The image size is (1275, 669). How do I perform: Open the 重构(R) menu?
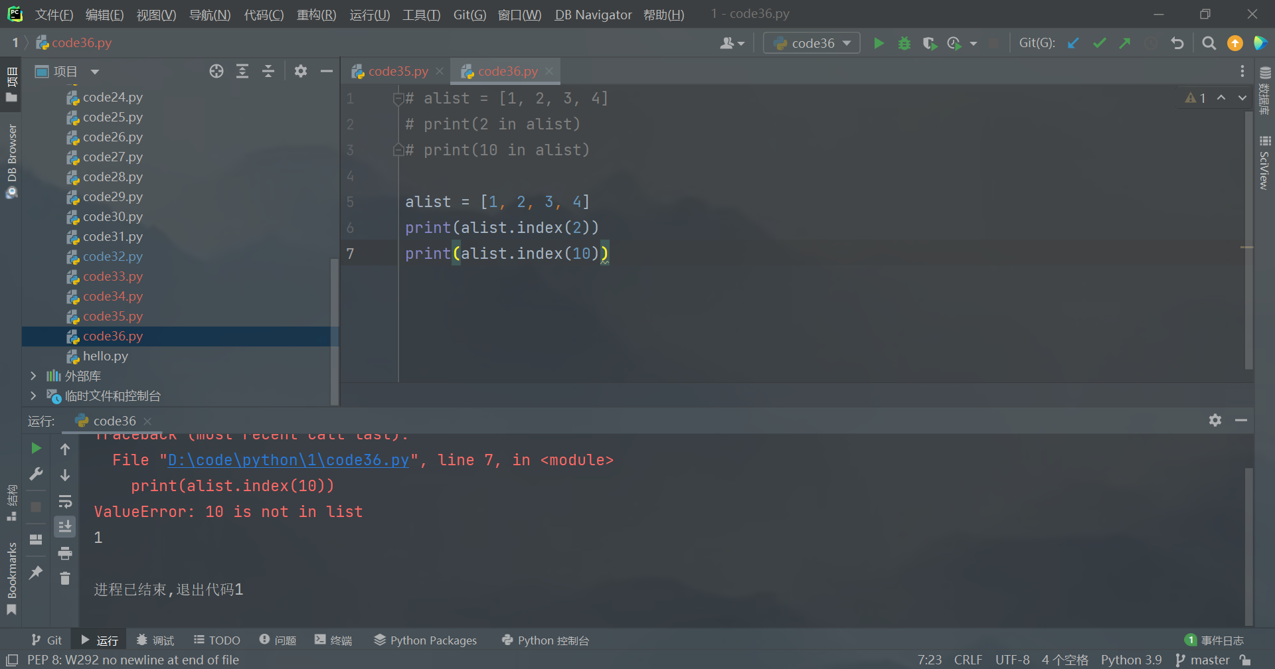pyautogui.click(x=316, y=15)
